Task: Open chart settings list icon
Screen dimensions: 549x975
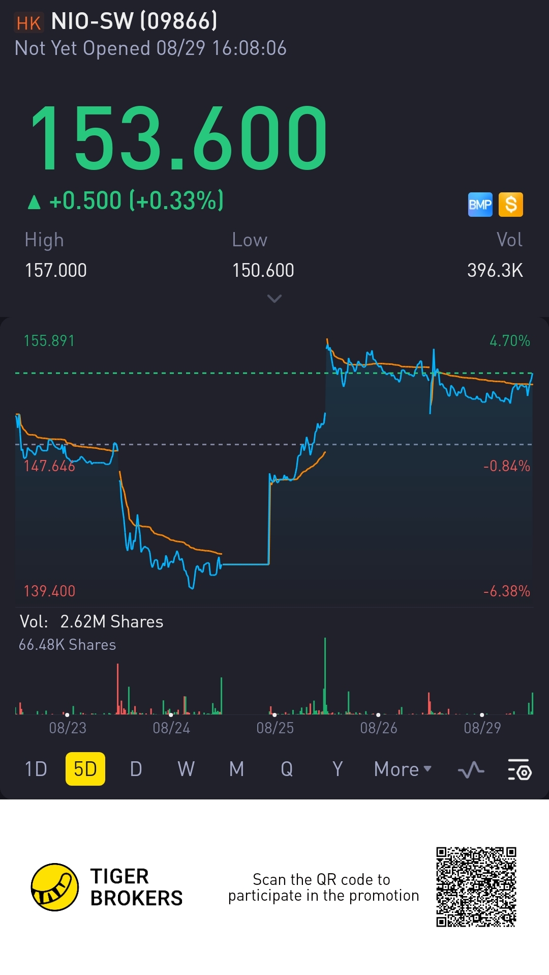Action: tap(520, 769)
